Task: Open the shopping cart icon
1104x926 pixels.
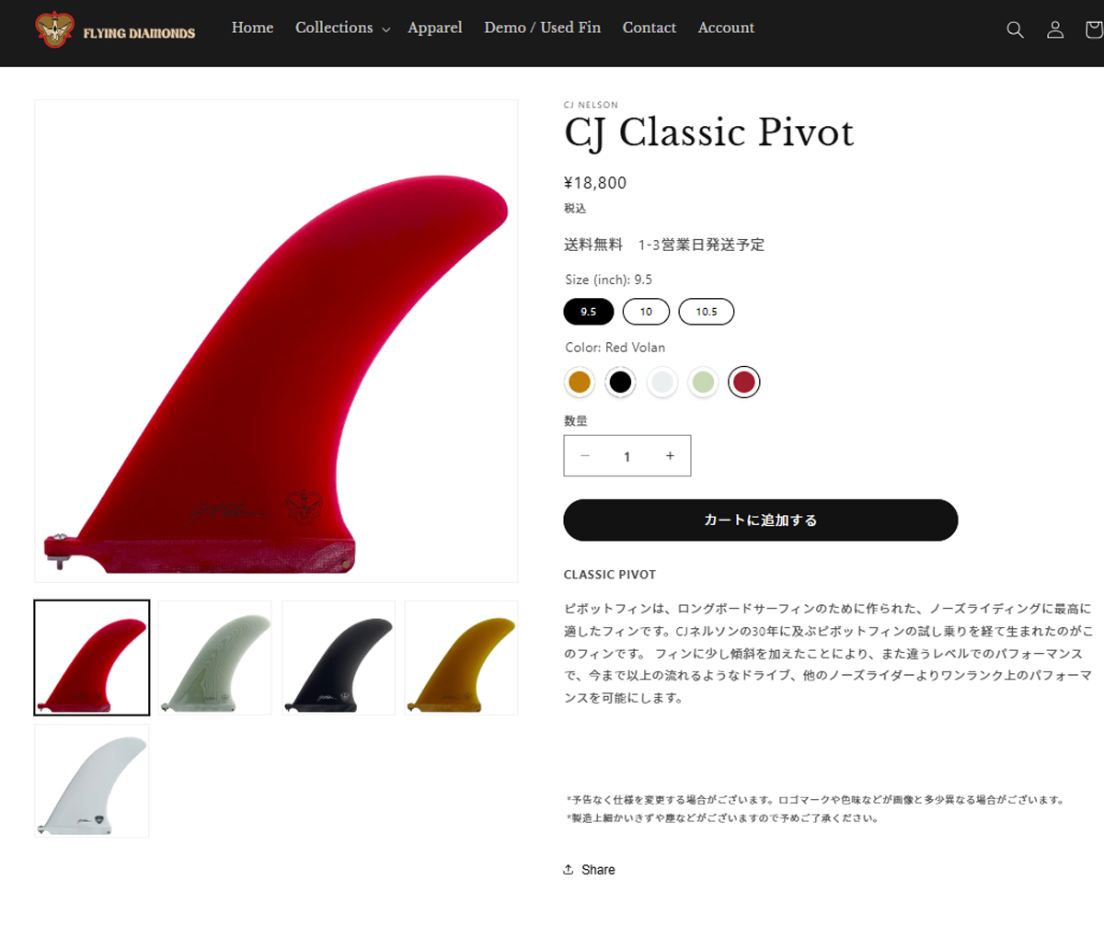Action: tap(1094, 29)
